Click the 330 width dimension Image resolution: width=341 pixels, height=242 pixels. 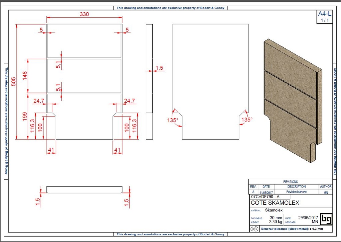click(84, 14)
